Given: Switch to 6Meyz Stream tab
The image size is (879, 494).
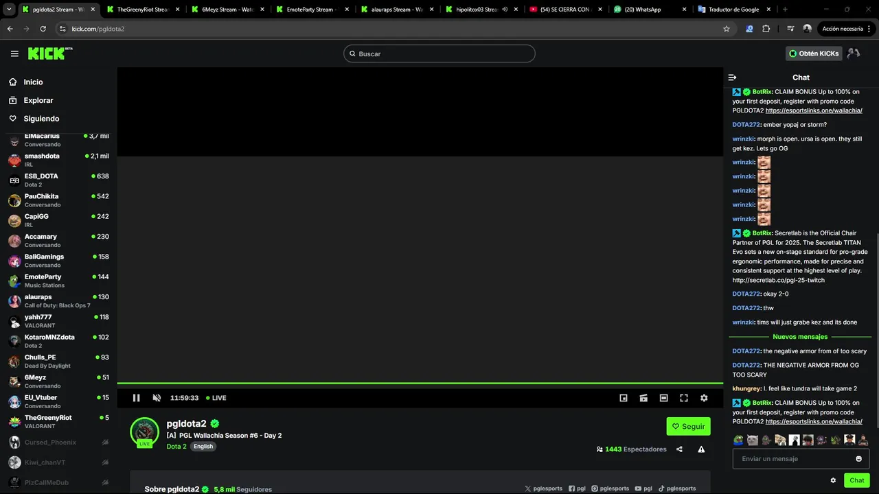Looking at the screenshot, I should 227,10.
